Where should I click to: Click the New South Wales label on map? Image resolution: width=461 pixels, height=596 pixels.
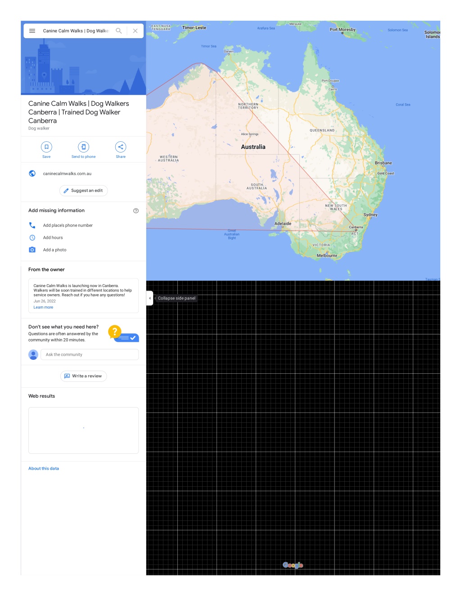coord(336,207)
